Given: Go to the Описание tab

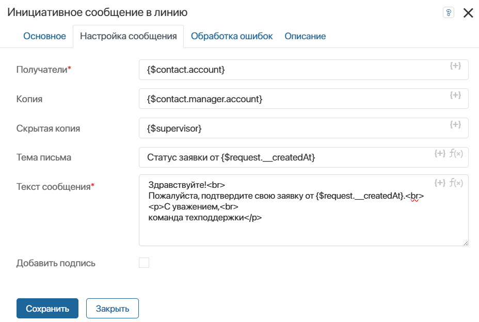Looking at the screenshot, I should (305, 36).
